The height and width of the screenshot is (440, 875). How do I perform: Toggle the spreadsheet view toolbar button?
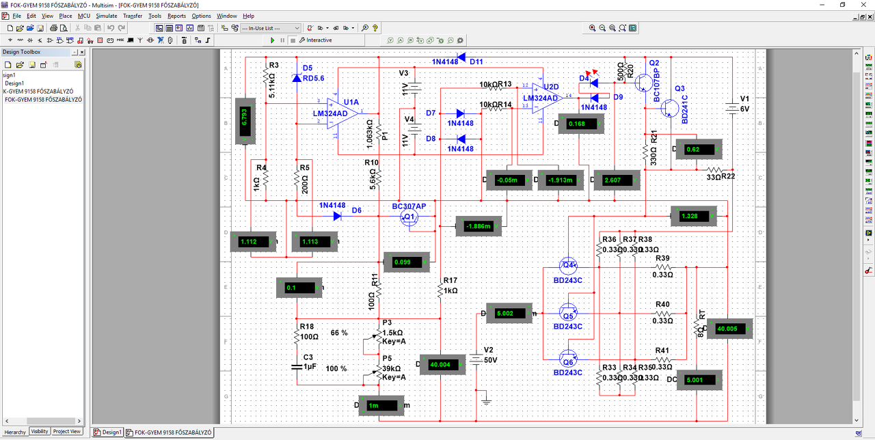coord(169,28)
